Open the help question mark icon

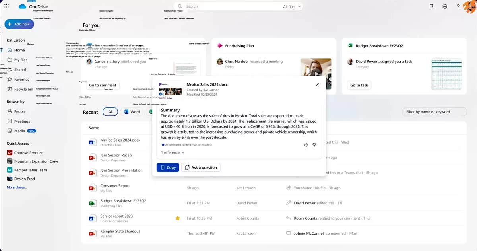[458, 6]
